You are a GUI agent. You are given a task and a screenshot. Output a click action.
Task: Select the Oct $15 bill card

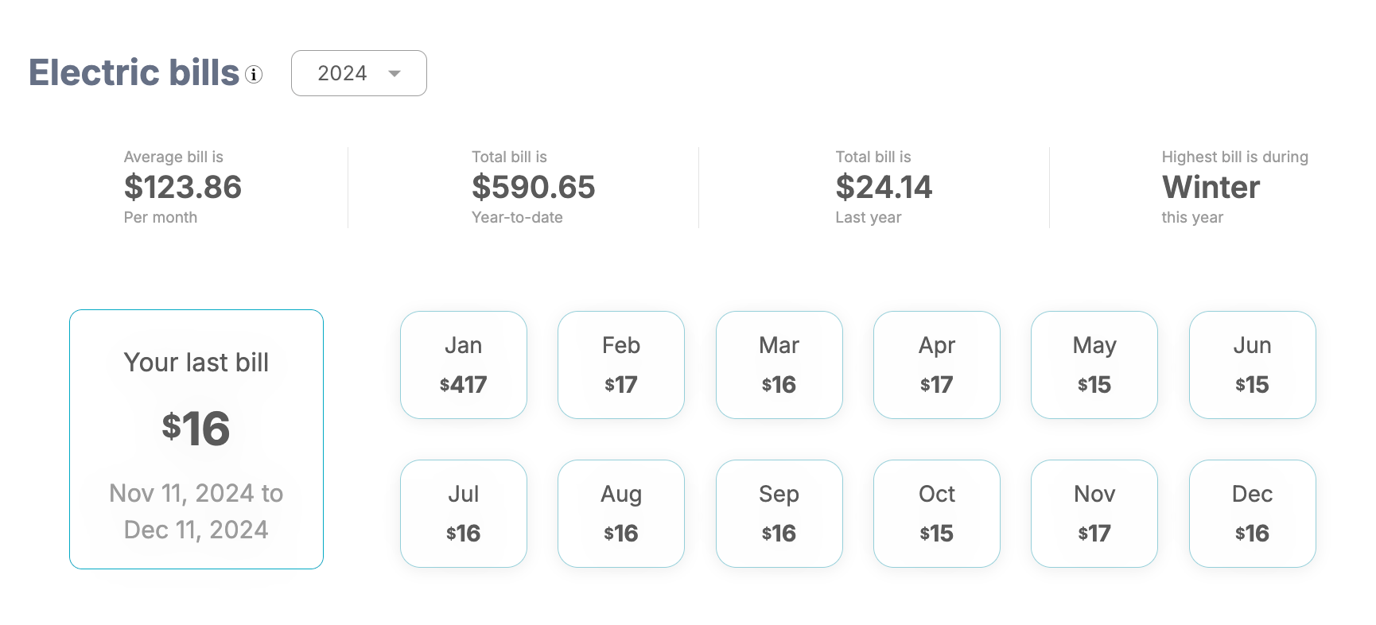pos(936,514)
